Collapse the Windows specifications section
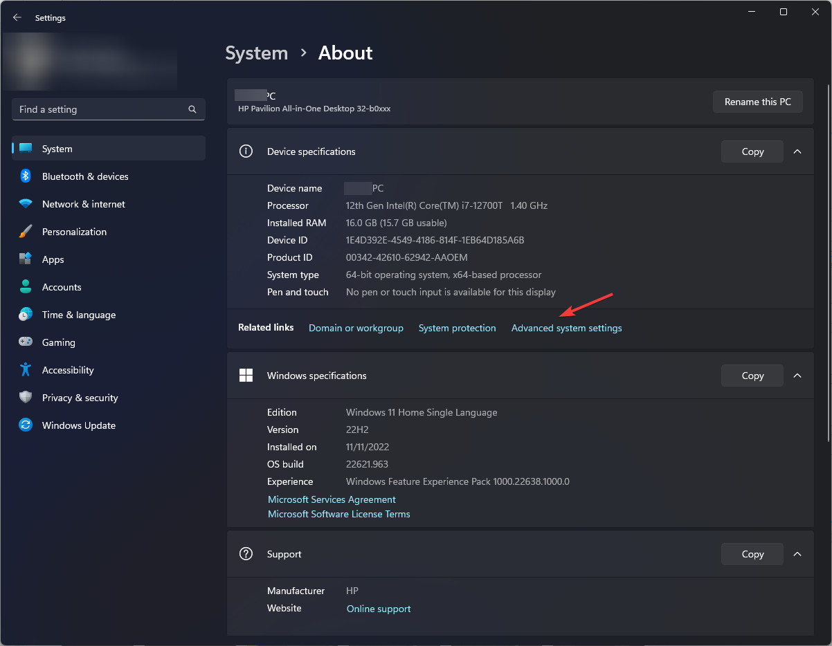The image size is (832, 646). [x=797, y=376]
